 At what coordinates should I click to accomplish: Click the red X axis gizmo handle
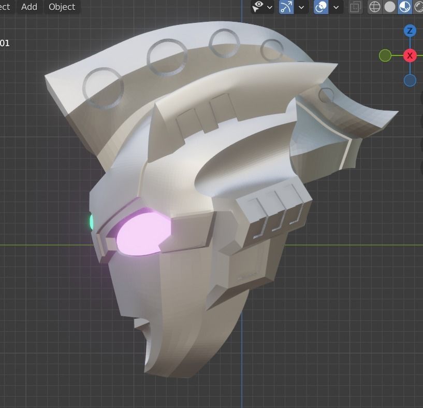(x=410, y=55)
